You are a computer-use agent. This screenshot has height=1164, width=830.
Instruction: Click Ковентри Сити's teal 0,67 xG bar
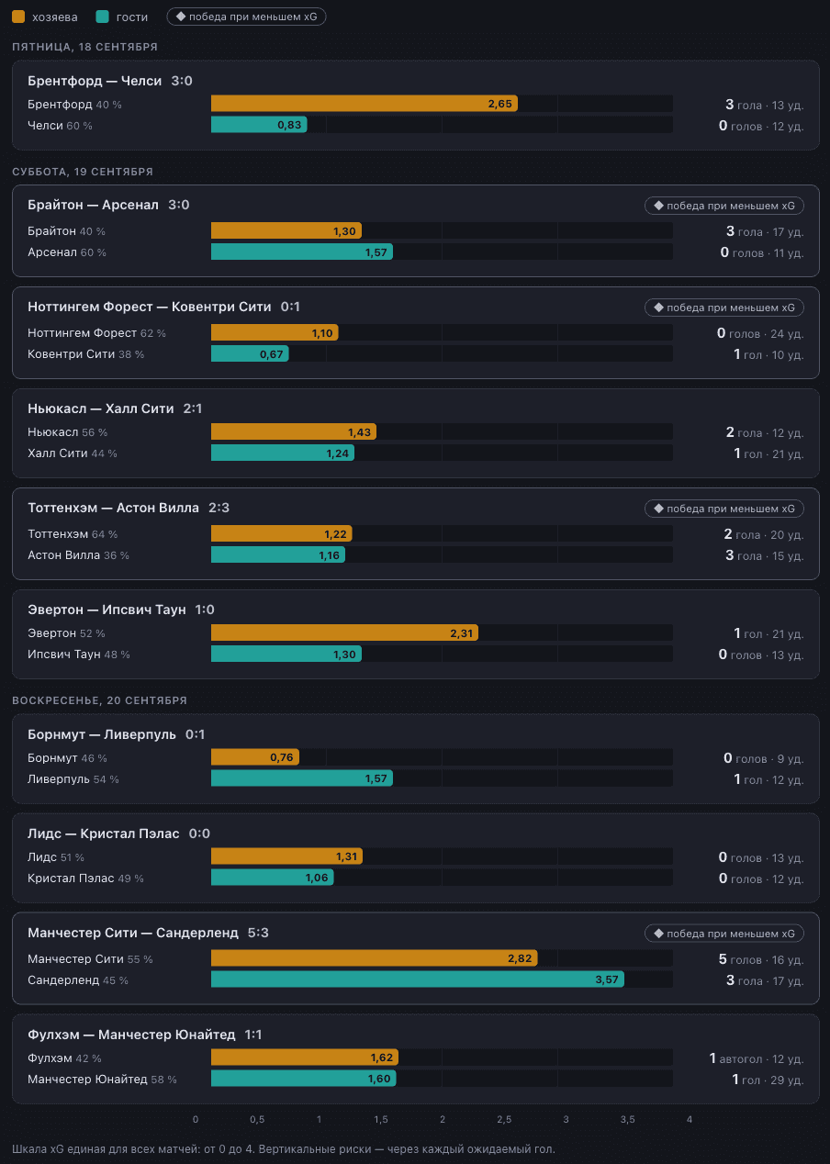250,353
